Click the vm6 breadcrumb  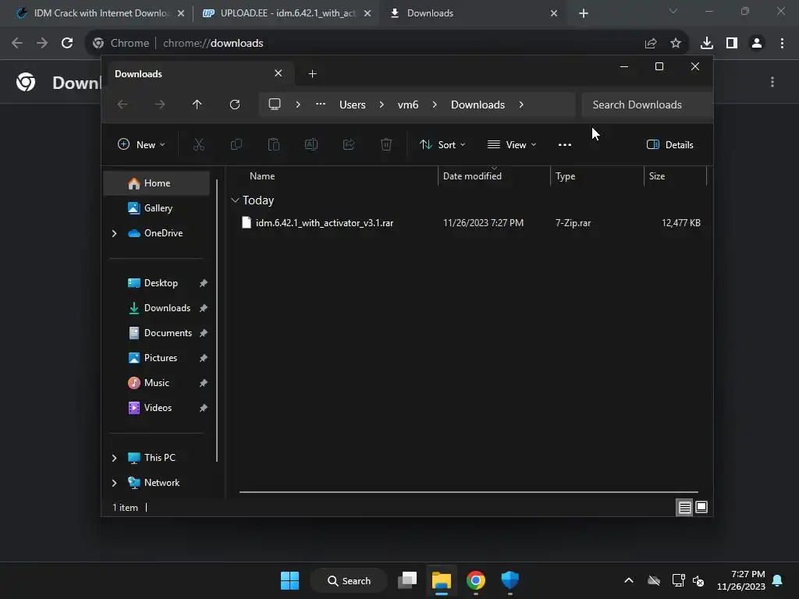pyautogui.click(x=408, y=105)
